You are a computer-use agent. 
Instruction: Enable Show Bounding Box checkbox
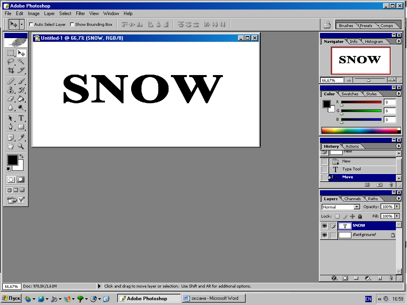72,24
